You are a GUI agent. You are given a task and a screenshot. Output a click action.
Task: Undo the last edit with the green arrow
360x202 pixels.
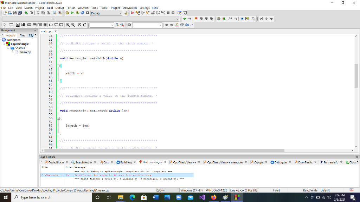[x=26, y=13]
